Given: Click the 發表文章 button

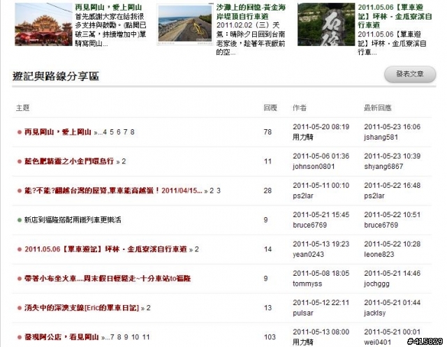Looking at the screenshot, I should coord(410,74).
